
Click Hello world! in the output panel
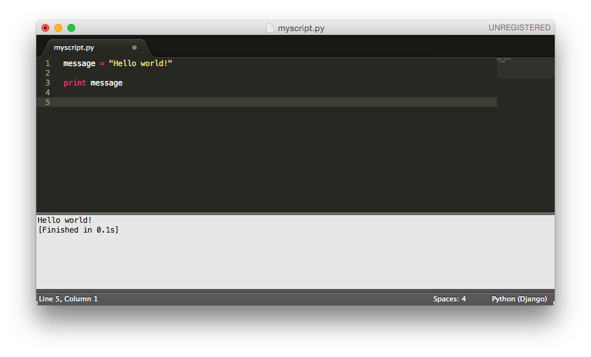65,220
